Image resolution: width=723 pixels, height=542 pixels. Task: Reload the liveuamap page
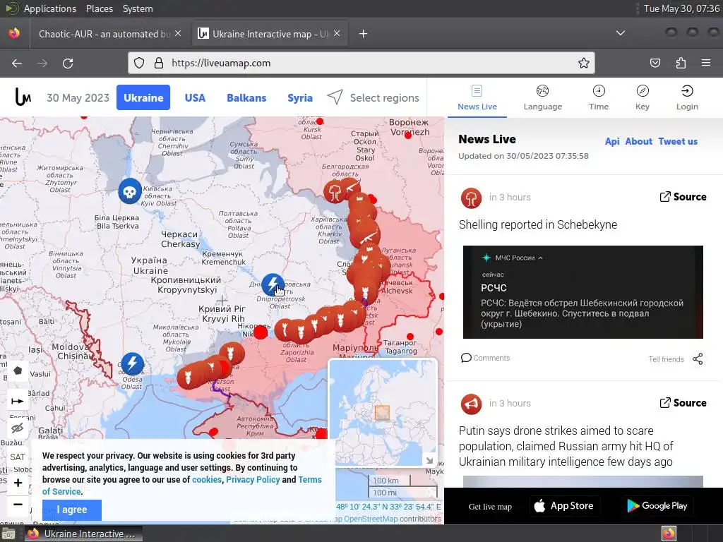tap(68, 63)
